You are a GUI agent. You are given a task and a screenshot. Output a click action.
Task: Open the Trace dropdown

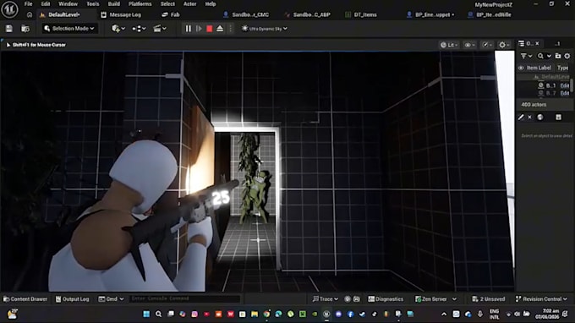click(x=326, y=299)
